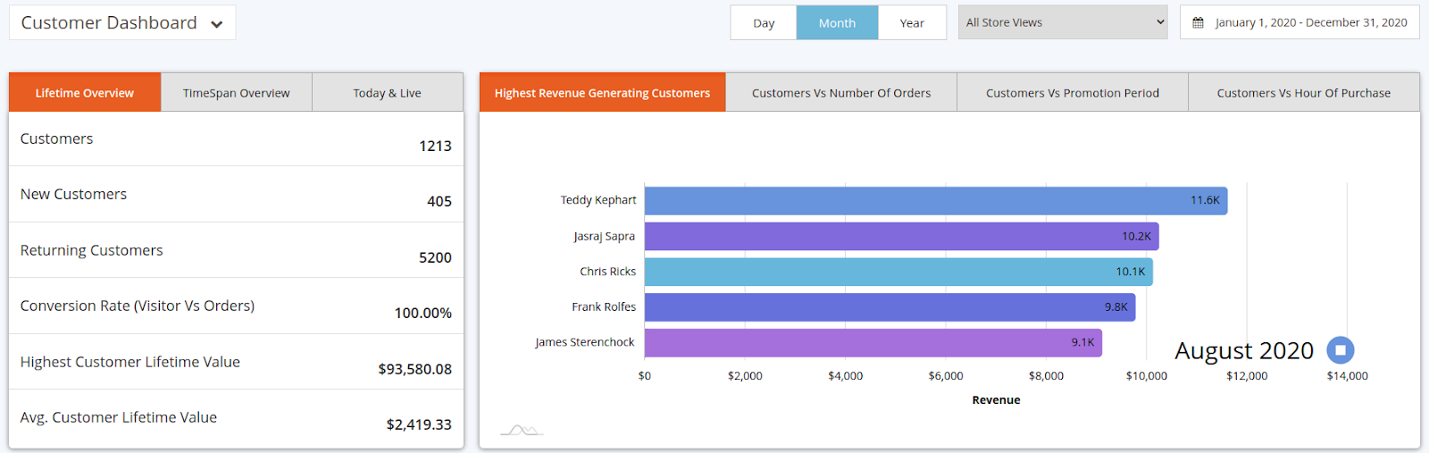
Task: Switch to TimeSpan Overview tab
Action: coord(237,93)
